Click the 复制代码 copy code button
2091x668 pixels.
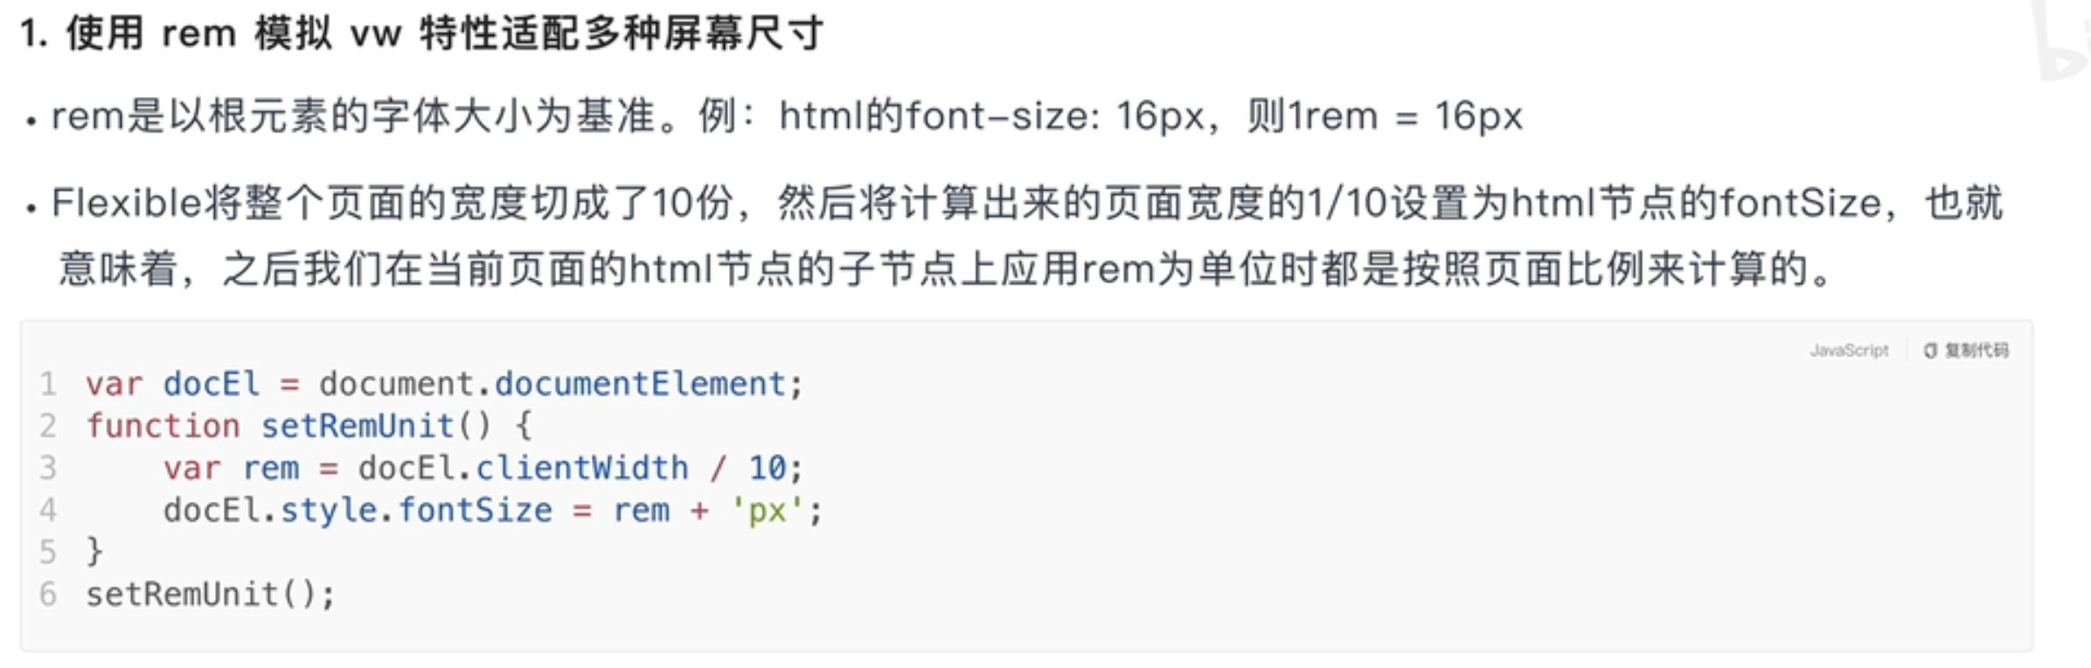click(1966, 351)
